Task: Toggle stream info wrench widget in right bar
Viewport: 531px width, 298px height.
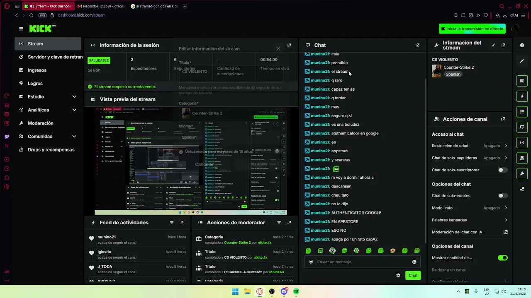Action: tap(522, 173)
